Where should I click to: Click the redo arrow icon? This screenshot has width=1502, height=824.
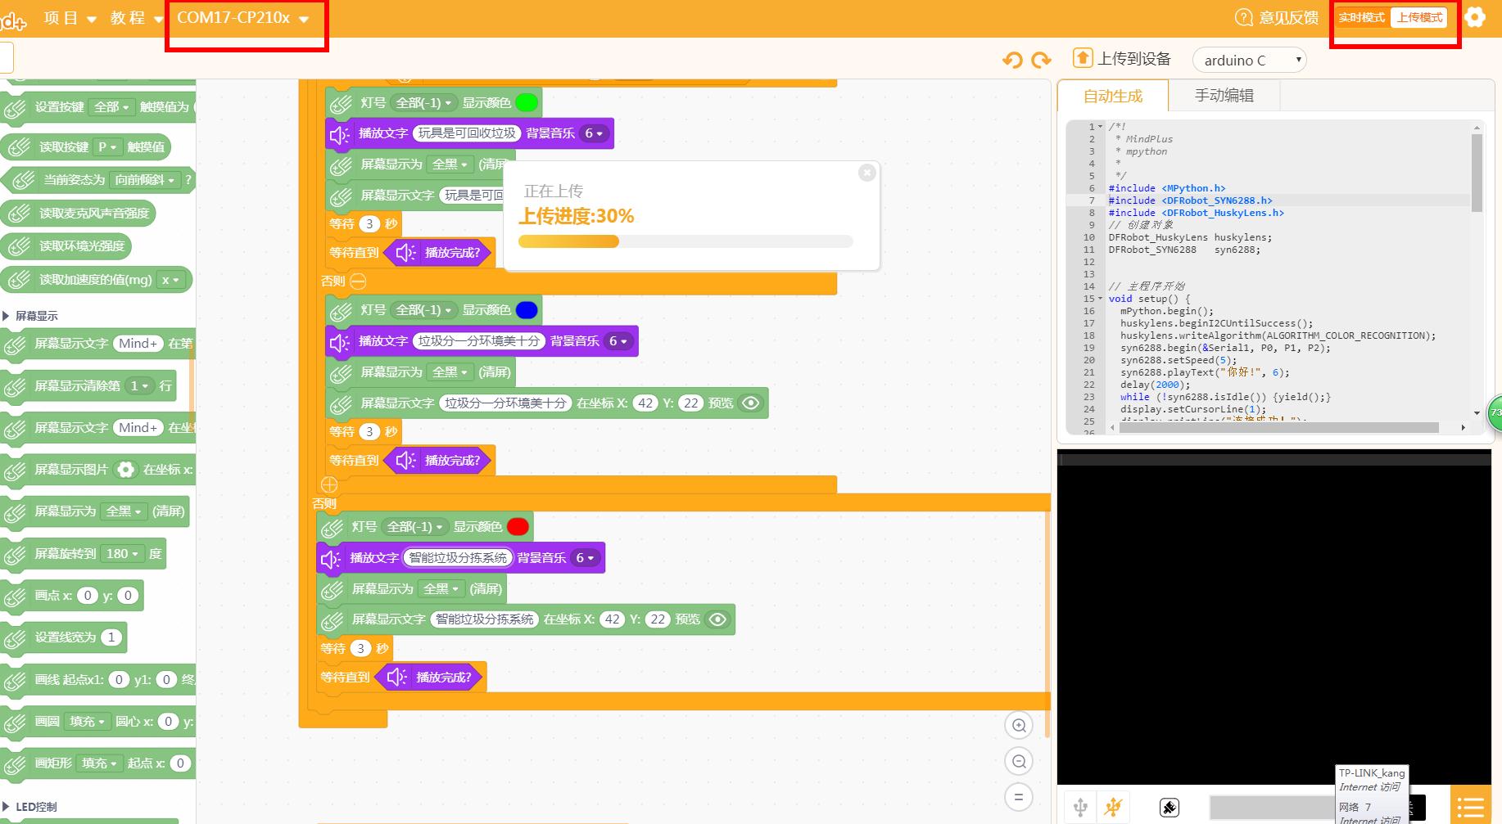1041,60
